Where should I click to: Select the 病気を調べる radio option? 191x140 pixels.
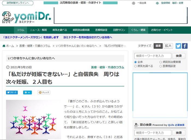(x=136, y=66)
